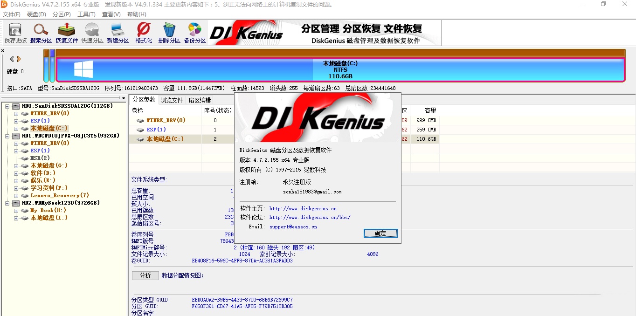Open the Search Partition (搜索分区) tool
This screenshot has width=636, height=316.
[41, 33]
